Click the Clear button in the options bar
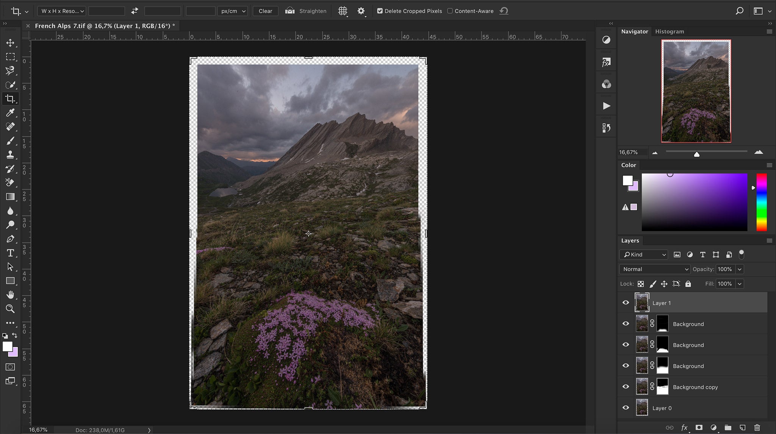This screenshot has width=776, height=434. pos(265,11)
